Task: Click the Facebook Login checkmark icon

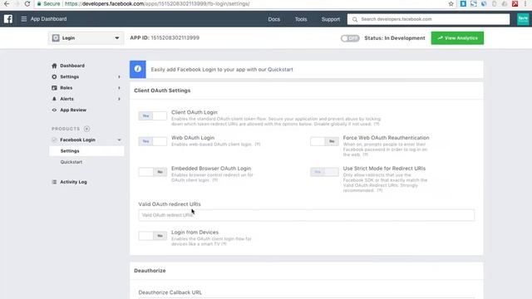Action: (x=54, y=140)
